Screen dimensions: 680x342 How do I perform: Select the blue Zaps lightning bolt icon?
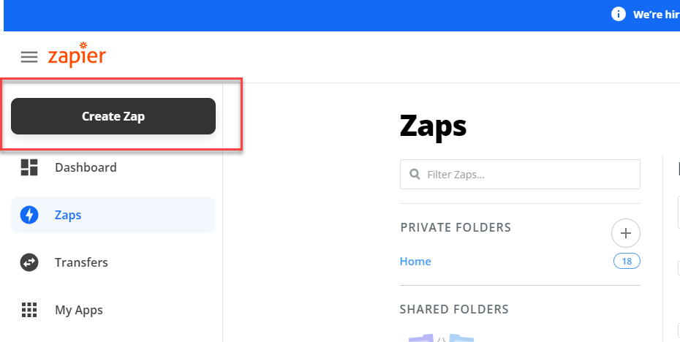click(x=29, y=215)
